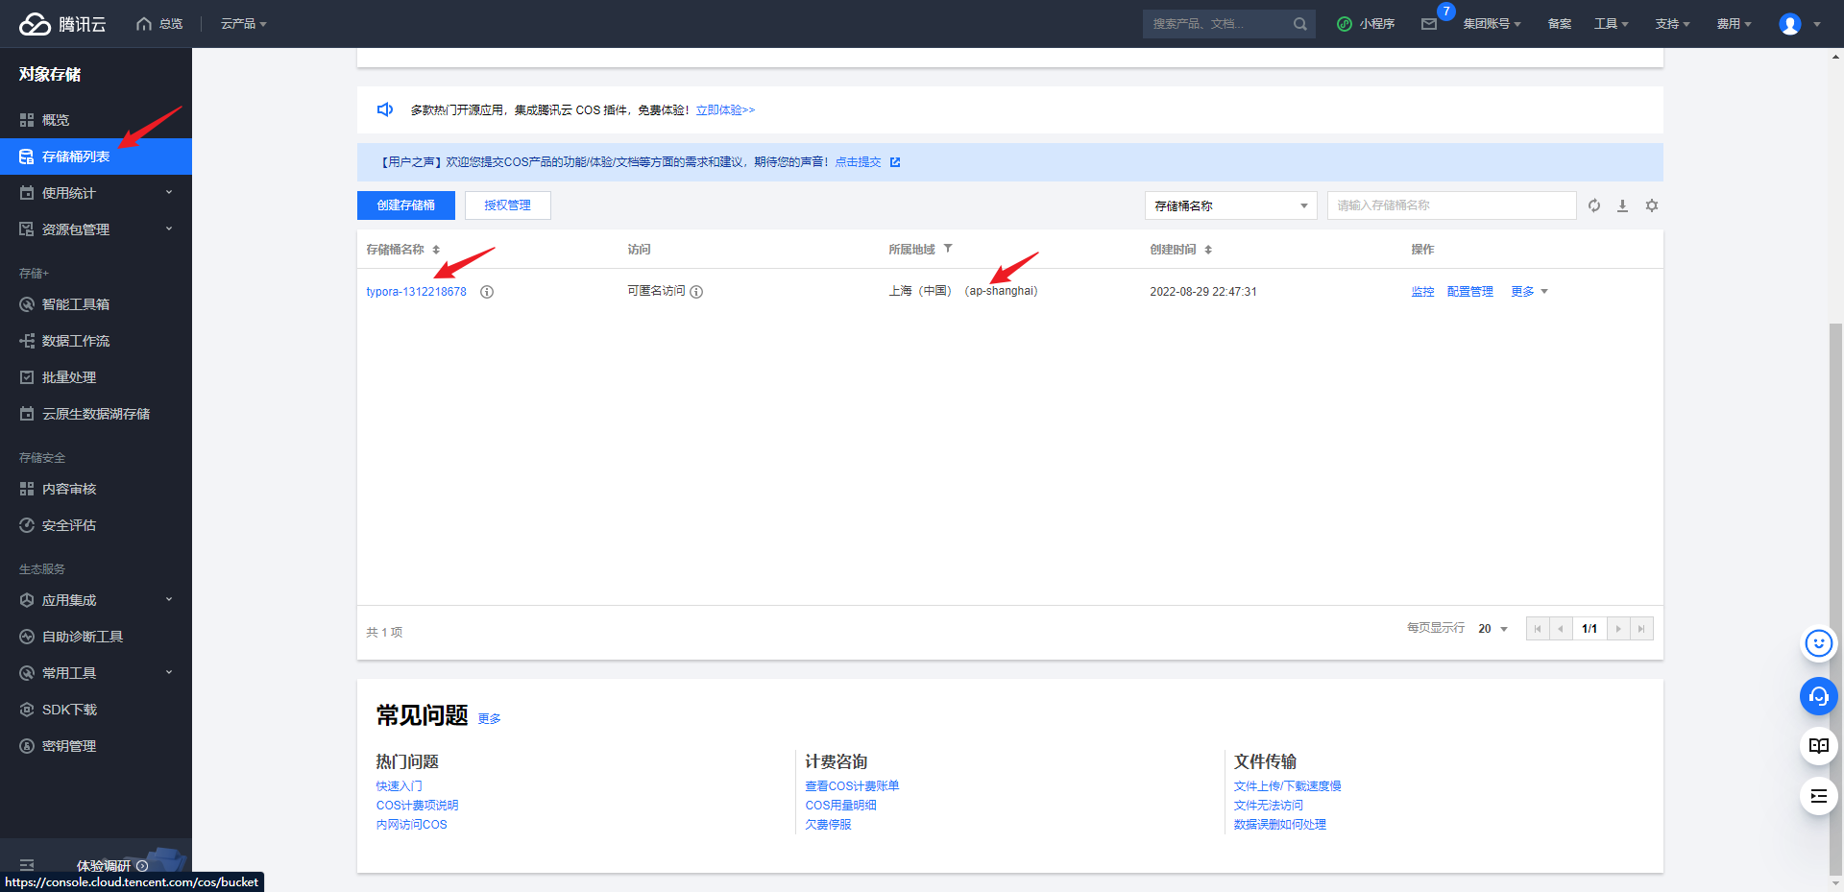This screenshot has height=892, width=1844.
Task: Open 内容审核 in the sidebar
Action: point(96,489)
